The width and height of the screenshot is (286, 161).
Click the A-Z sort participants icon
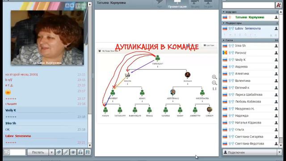[x=278, y=5]
